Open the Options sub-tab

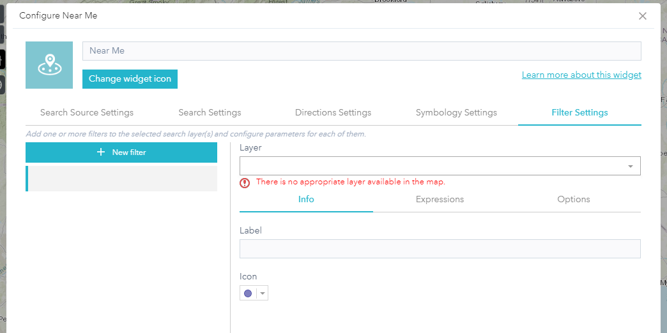click(x=573, y=199)
